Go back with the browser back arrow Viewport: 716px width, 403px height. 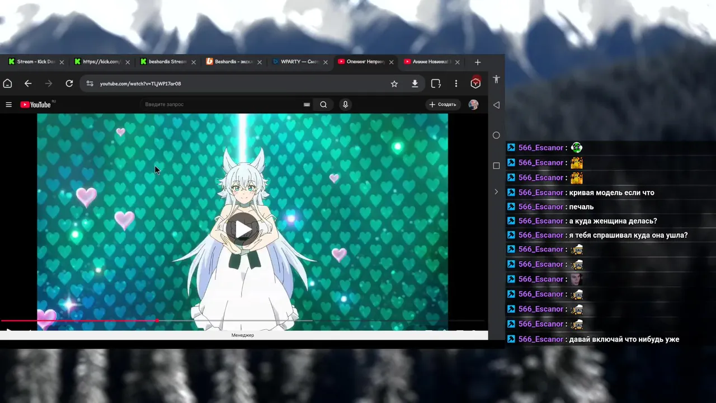coord(28,83)
